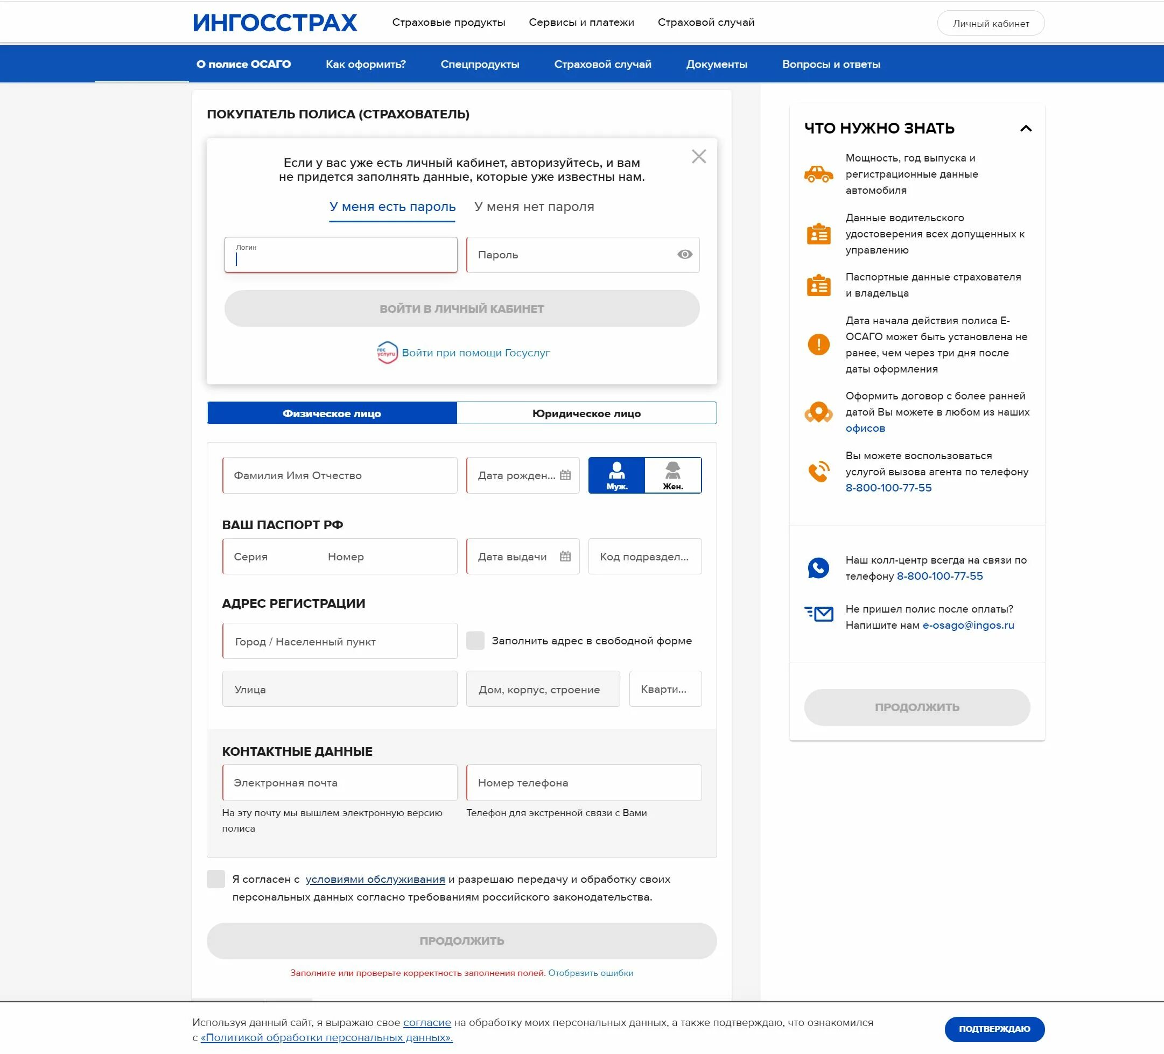Click the Пароль input field

tap(583, 255)
